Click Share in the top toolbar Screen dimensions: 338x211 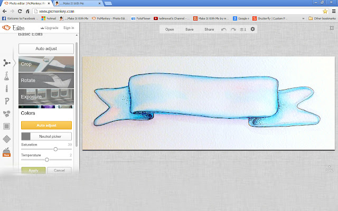[209, 30]
